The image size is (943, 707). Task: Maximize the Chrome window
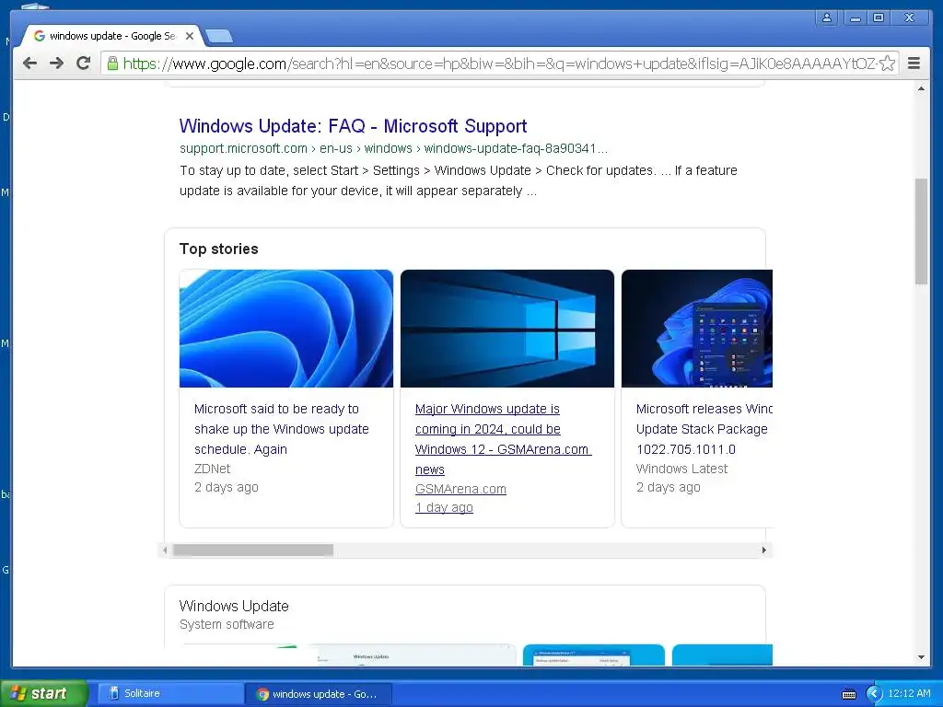[879, 17]
